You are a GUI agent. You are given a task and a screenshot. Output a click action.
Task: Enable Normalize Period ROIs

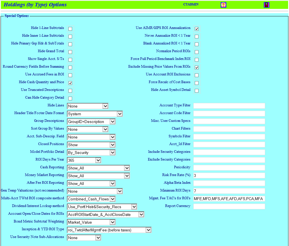[x=196, y=52]
